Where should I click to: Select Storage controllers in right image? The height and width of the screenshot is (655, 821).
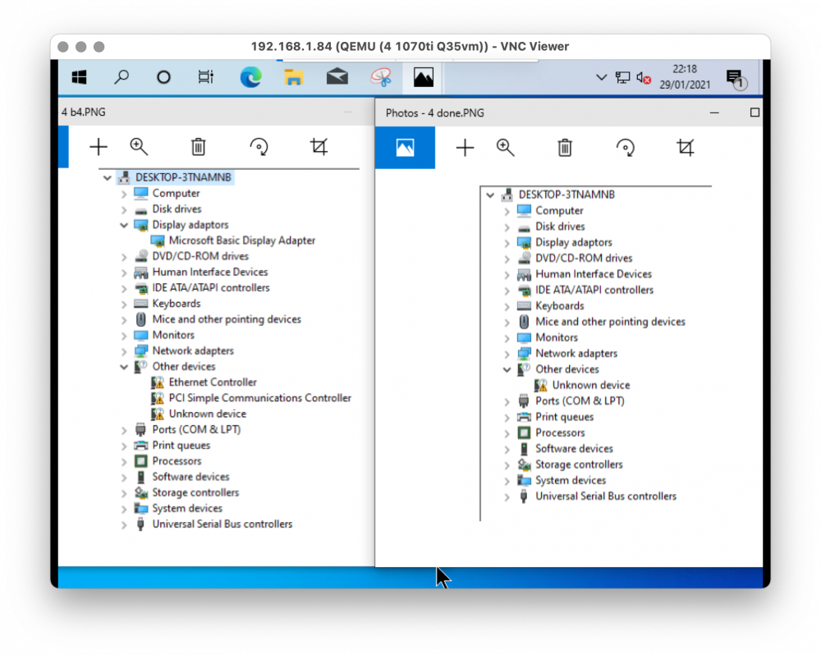579,465
